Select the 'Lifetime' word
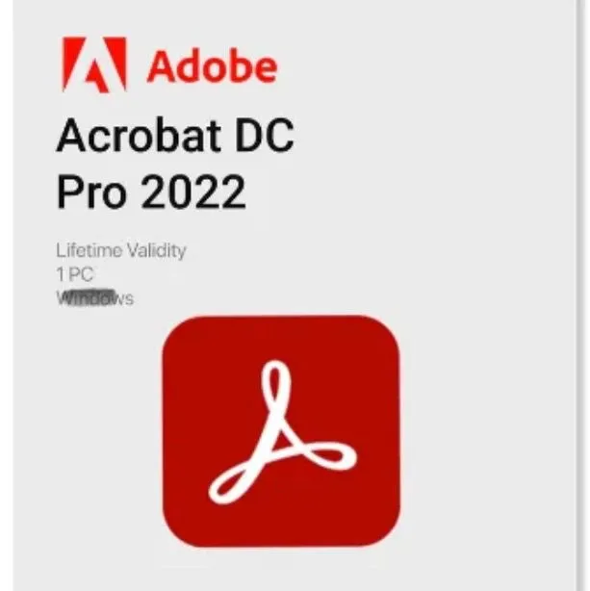 click(90, 250)
